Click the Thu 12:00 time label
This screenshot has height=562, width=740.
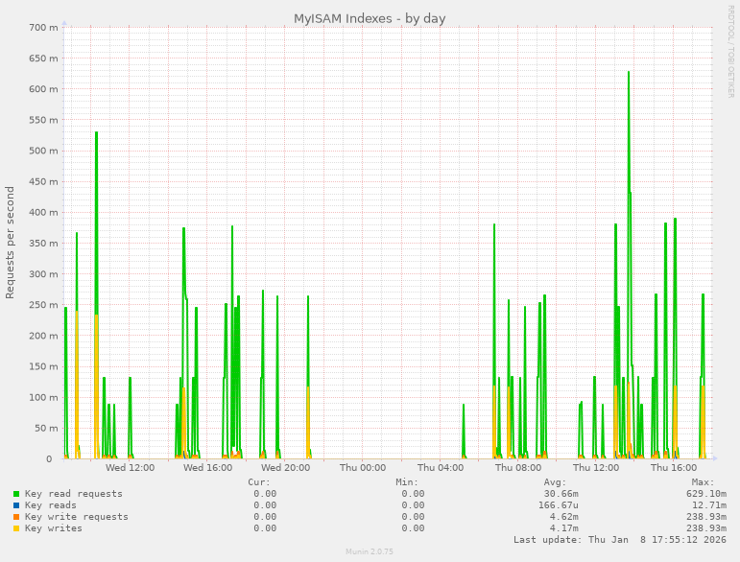596,468
